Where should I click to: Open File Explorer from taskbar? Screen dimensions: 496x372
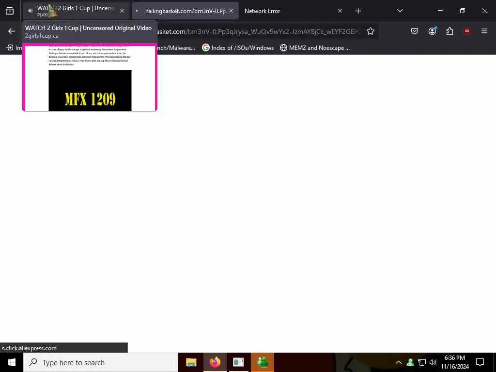click(191, 362)
